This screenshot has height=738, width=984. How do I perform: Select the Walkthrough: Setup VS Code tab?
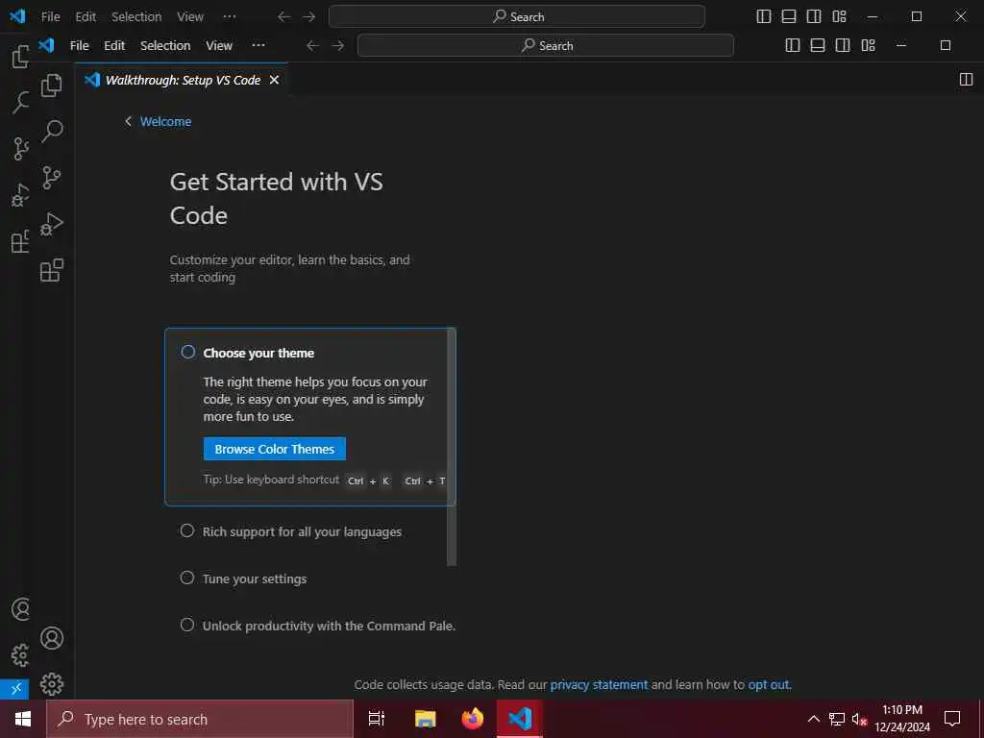tap(182, 80)
